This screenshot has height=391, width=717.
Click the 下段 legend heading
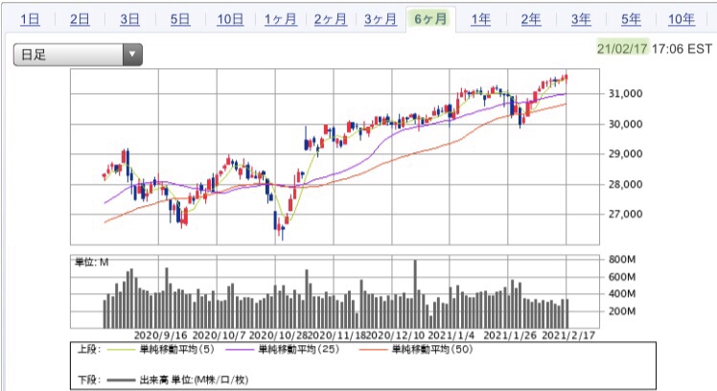(x=88, y=379)
